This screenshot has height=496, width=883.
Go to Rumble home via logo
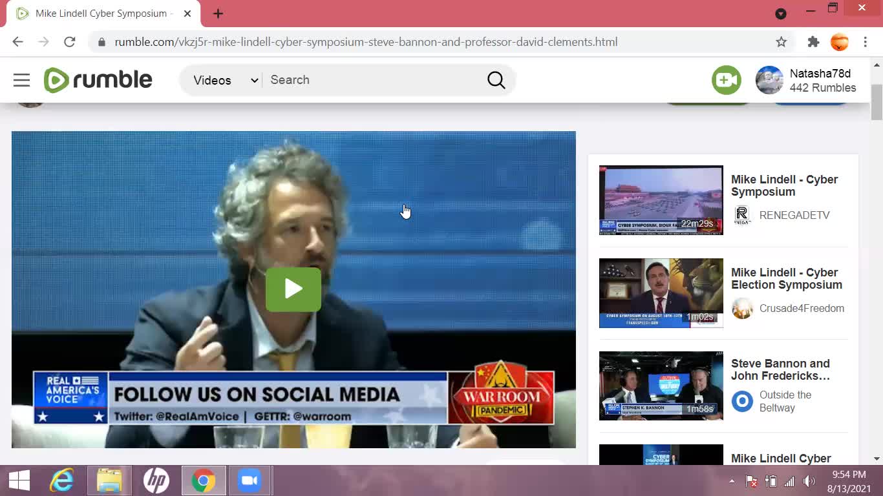pos(98,80)
